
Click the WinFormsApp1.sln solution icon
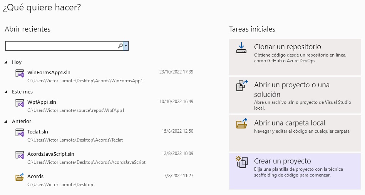click(x=20, y=73)
